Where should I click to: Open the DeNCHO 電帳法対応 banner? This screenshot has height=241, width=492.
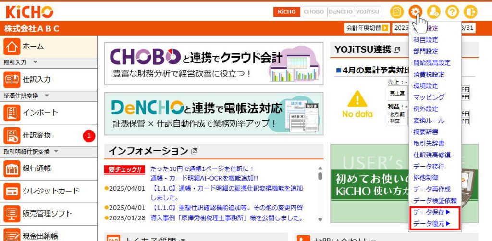[x=214, y=114]
